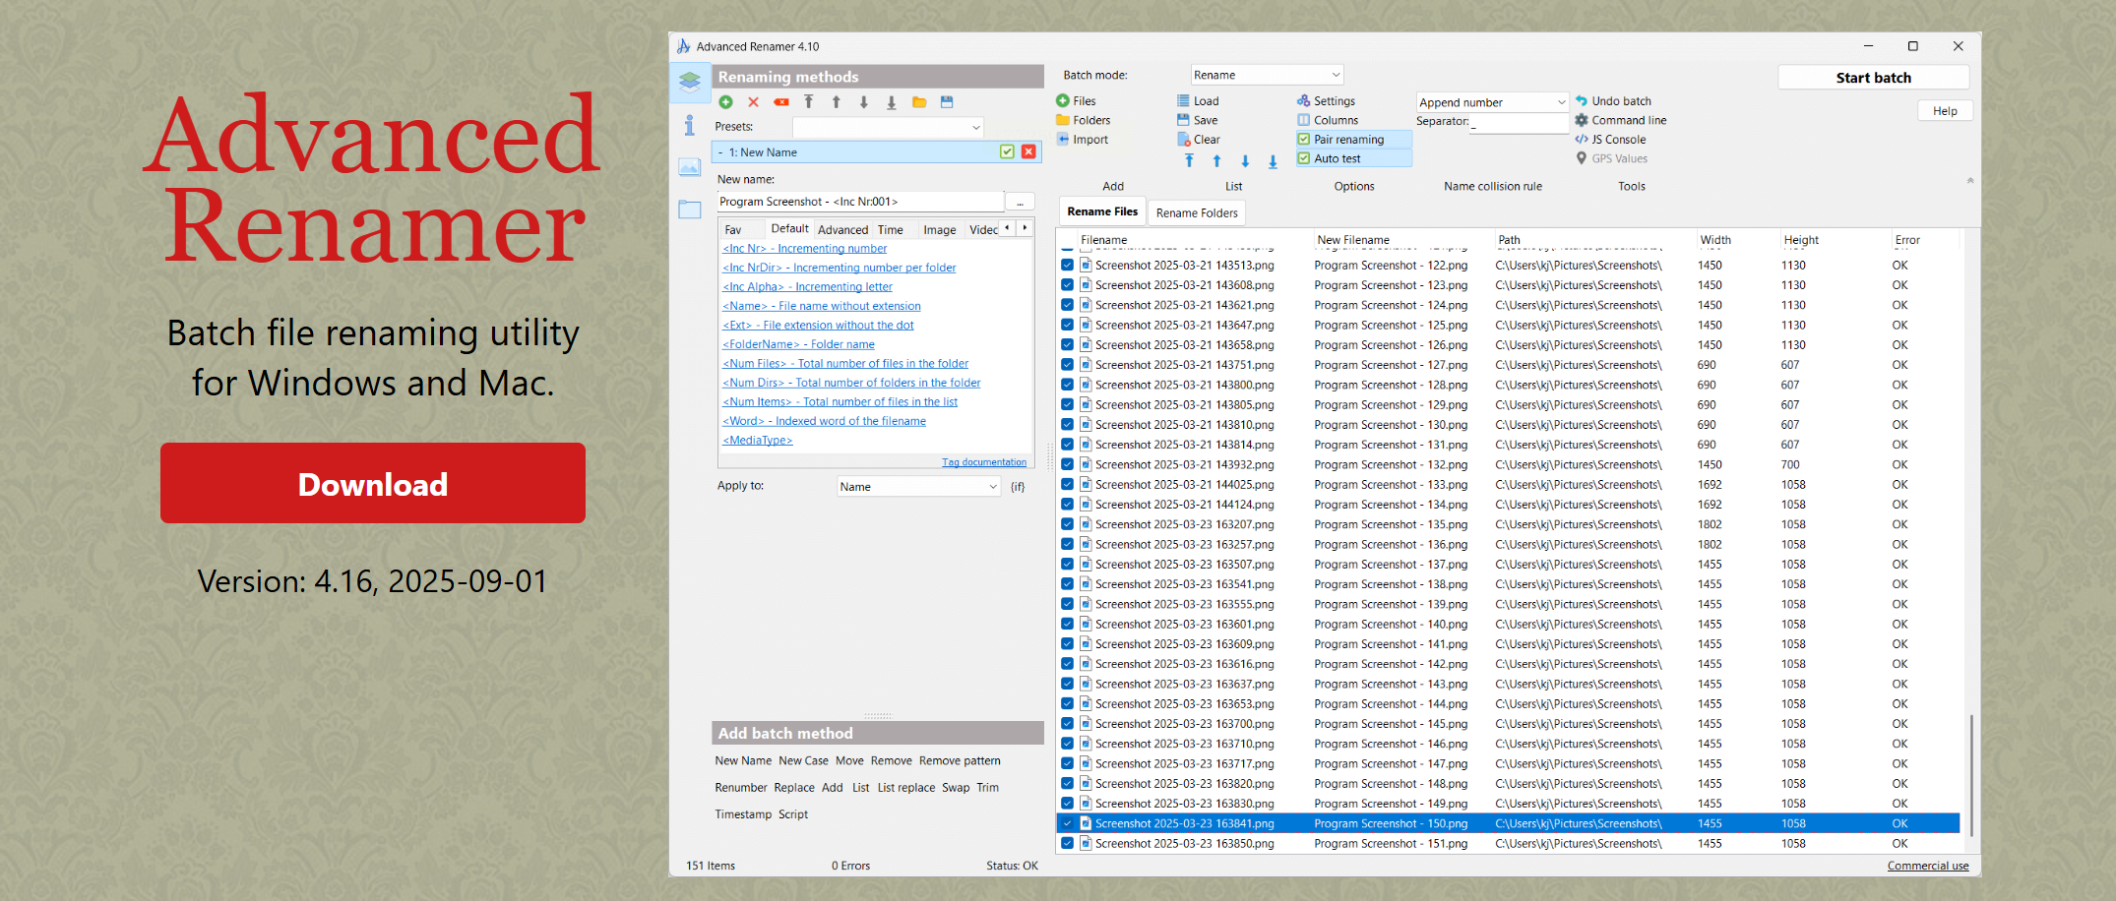Click the Clear list icon

(x=1184, y=140)
